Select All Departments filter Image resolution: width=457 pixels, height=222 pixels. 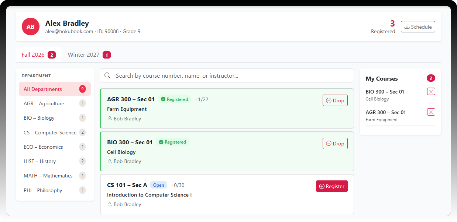[x=55, y=89]
